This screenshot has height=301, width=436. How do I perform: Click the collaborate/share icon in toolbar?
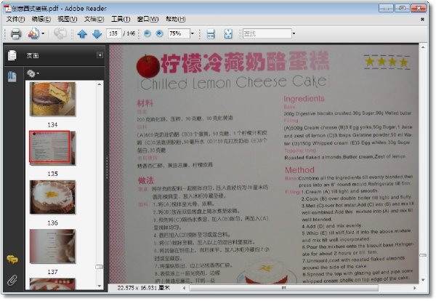(33, 33)
